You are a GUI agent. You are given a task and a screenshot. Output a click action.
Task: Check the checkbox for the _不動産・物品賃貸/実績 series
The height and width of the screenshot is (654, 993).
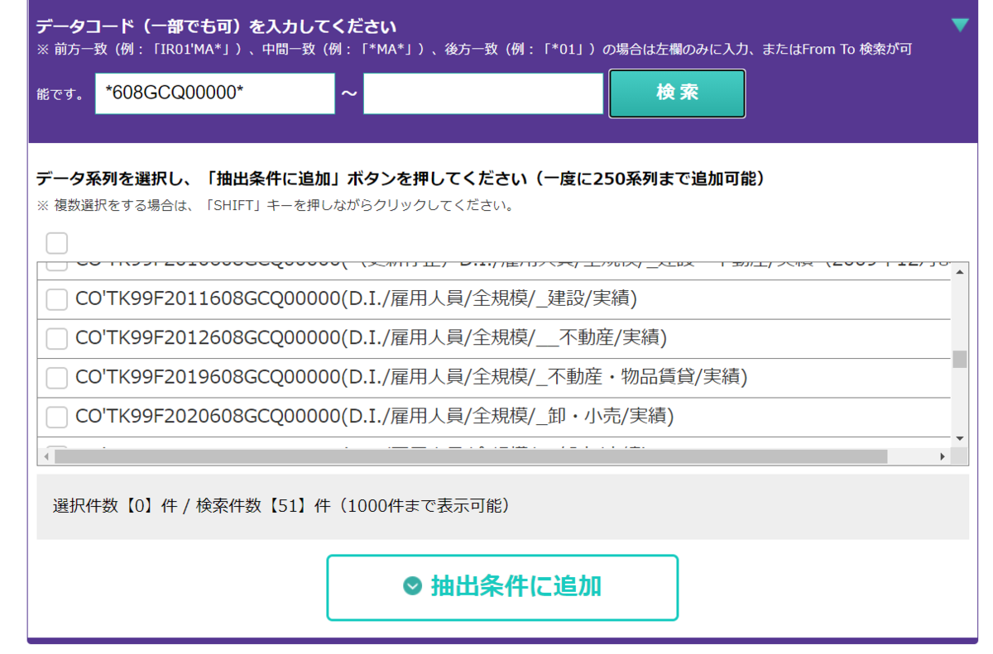coord(55,378)
